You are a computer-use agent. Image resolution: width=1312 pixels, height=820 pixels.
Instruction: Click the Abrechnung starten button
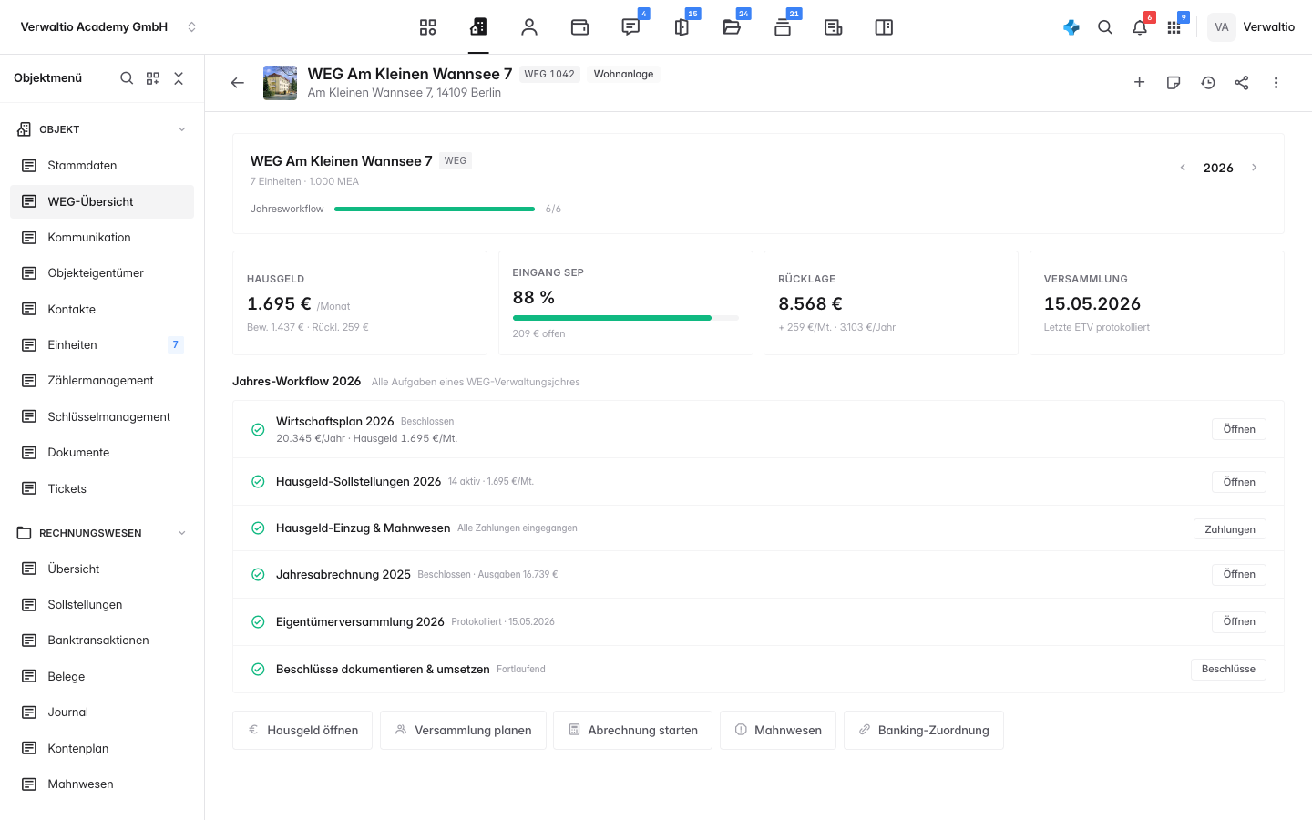[633, 731]
